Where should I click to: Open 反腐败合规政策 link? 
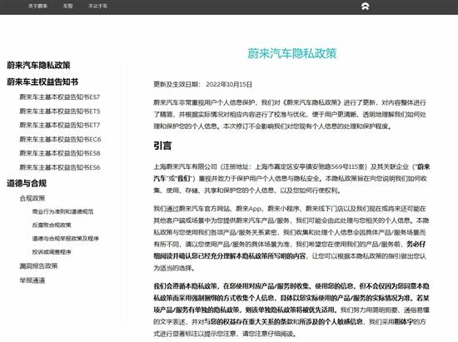click(52, 225)
